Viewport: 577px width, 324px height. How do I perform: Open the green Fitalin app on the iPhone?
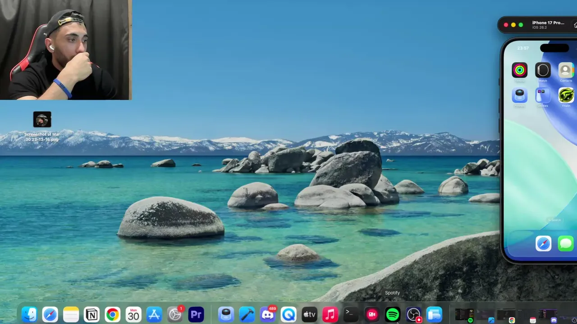coord(566,95)
